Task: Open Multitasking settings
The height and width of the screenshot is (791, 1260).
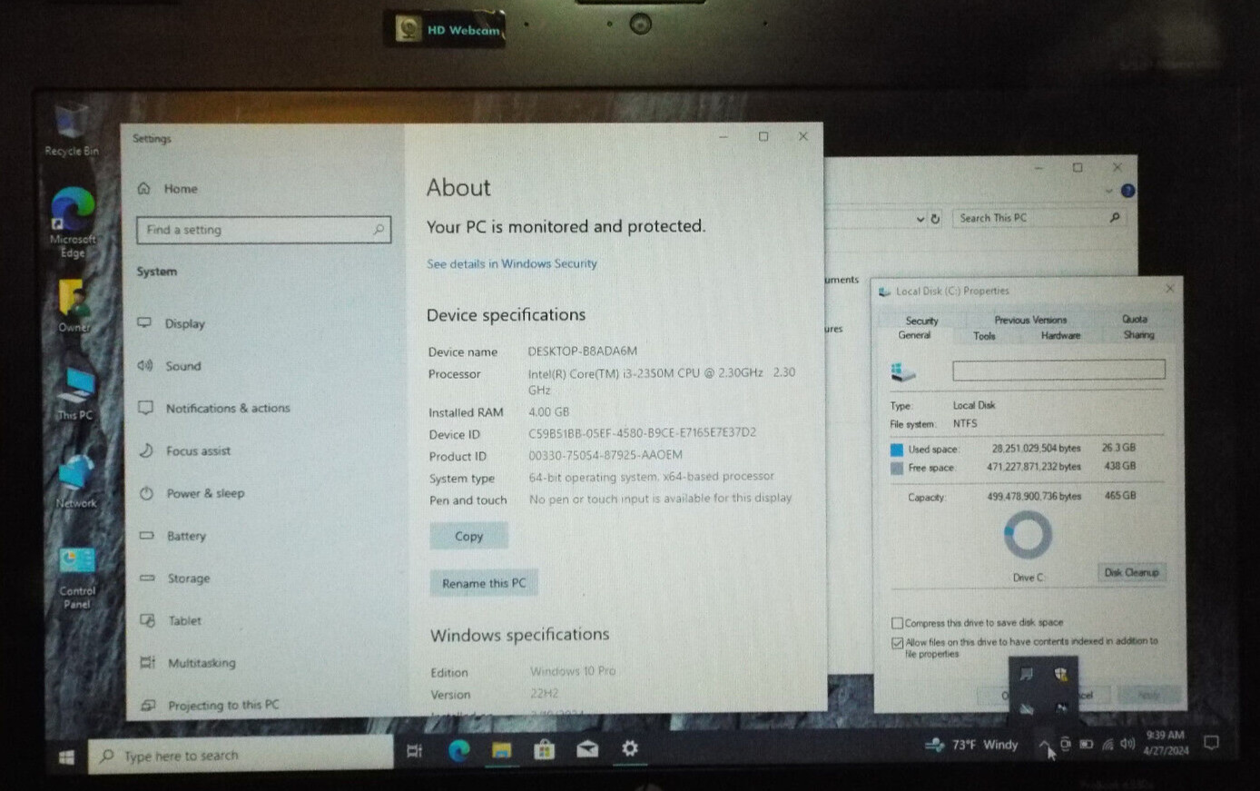Action: pyautogui.click(x=187, y=663)
